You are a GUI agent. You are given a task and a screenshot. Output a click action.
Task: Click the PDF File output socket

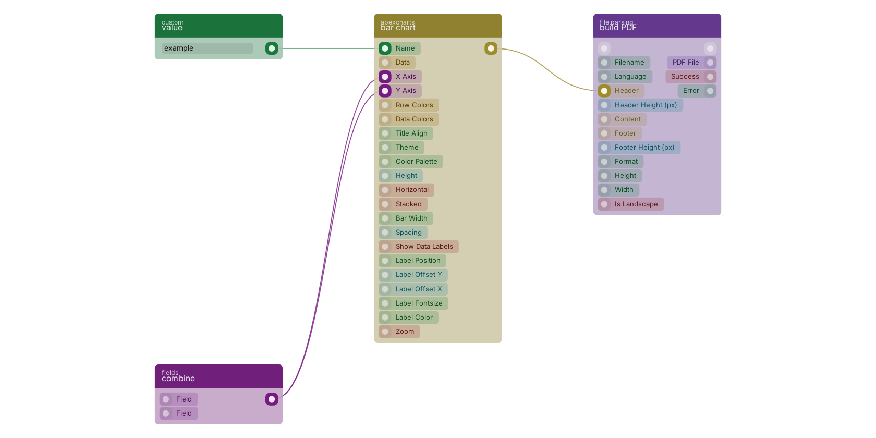point(710,63)
